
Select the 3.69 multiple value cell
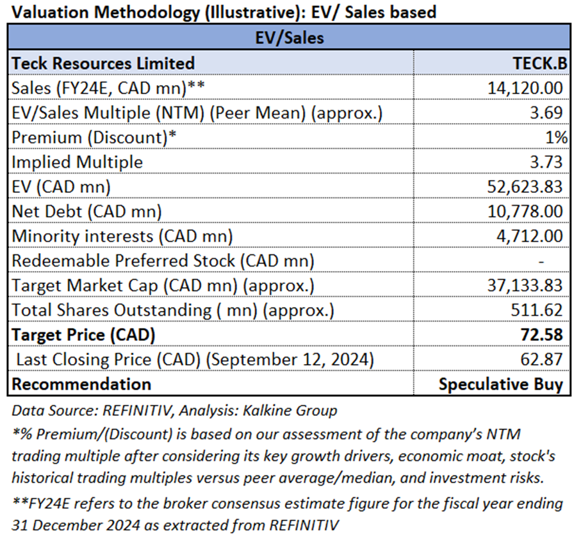coord(548,113)
